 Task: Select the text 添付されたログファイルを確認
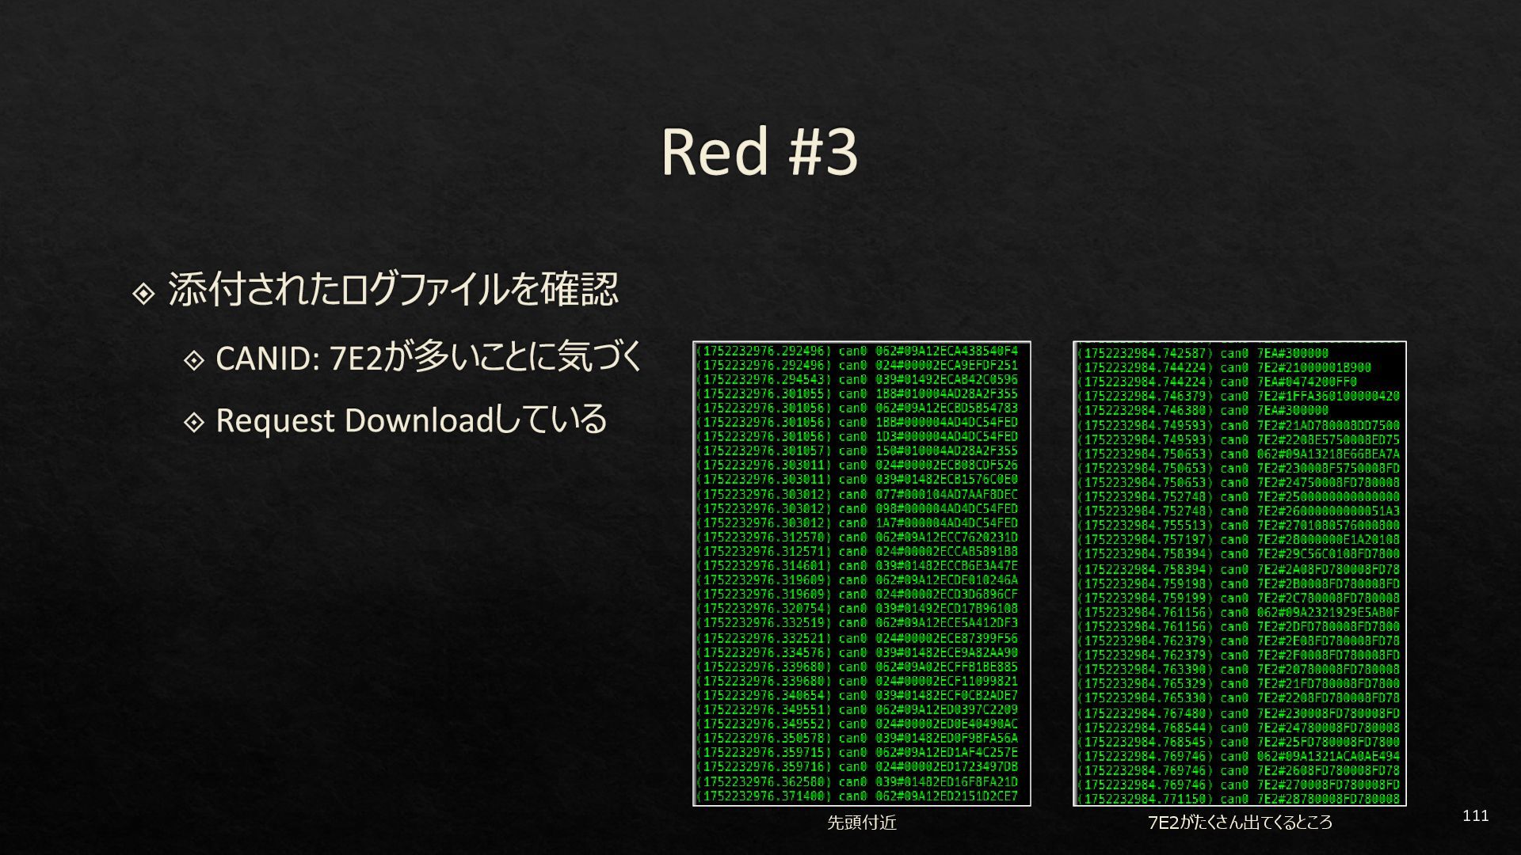pos(392,290)
